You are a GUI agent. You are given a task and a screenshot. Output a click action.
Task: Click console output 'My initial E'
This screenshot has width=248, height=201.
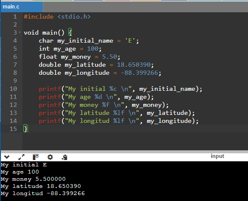click(x=24, y=165)
